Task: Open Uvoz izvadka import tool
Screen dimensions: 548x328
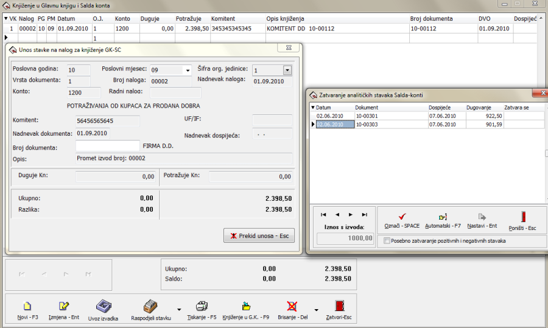Action: click(x=104, y=306)
